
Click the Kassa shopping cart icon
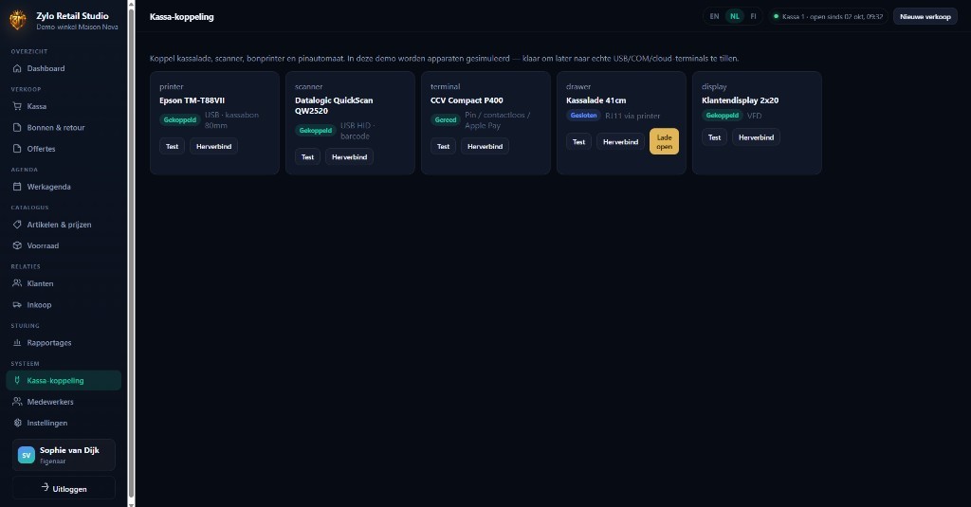tap(17, 106)
